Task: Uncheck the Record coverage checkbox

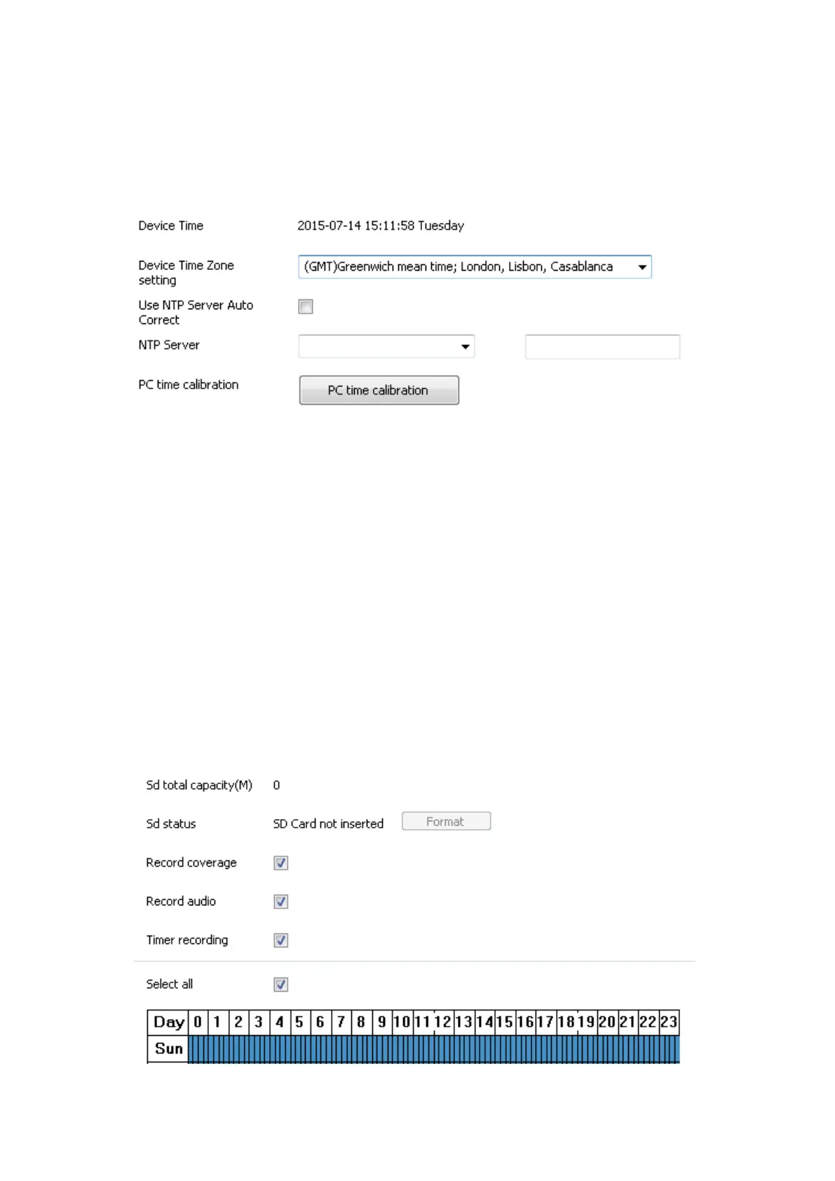Action: coord(281,863)
